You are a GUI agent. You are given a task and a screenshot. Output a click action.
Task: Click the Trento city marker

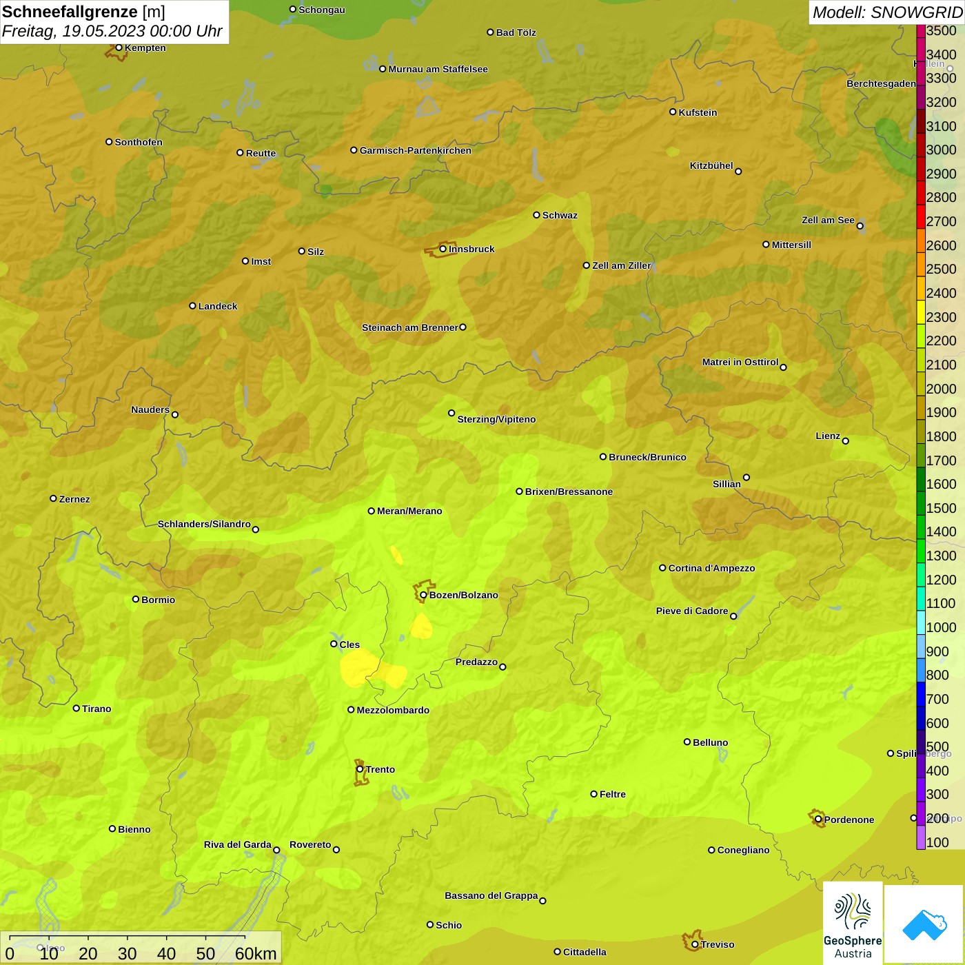point(360,769)
